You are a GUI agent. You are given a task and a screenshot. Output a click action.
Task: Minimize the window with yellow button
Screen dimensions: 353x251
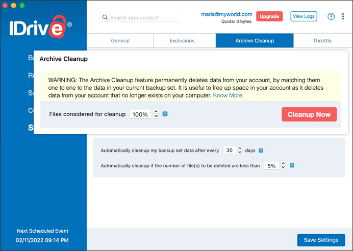click(x=13, y=5)
